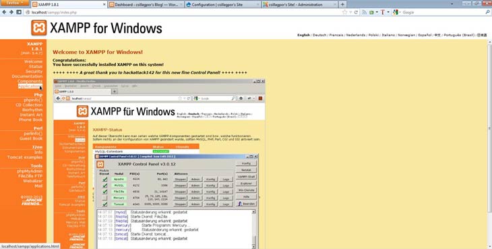
Task: Open phpinfo() under Php
Action: pos(33,100)
